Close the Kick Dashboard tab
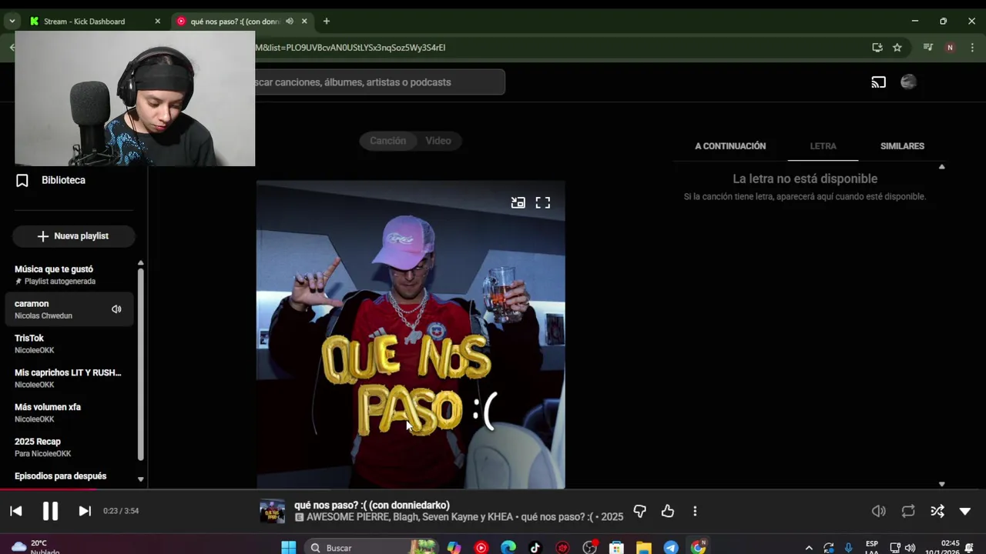The width and height of the screenshot is (986, 554). (x=158, y=22)
